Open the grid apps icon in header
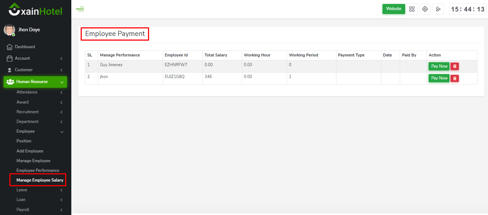 pos(412,9)
